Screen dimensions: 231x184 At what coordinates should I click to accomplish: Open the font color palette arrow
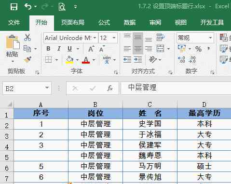point(94,60)
